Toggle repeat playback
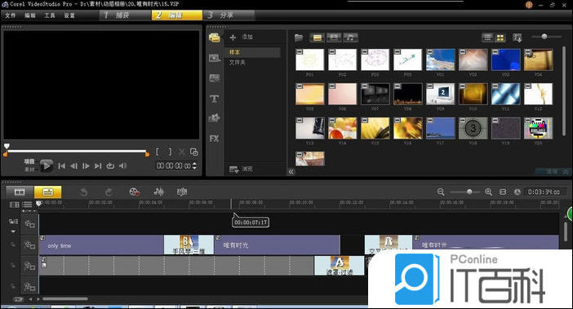The height and width of the screenshot is (309, 573). [x=110, y=166]
